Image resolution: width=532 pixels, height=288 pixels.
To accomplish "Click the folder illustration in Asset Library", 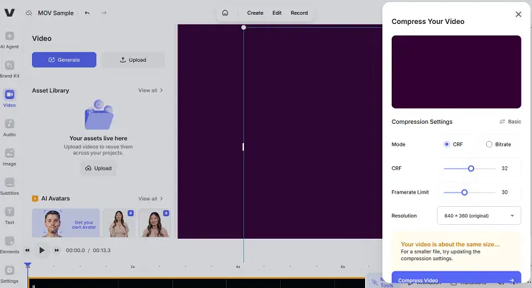I will tap(98, 114).
